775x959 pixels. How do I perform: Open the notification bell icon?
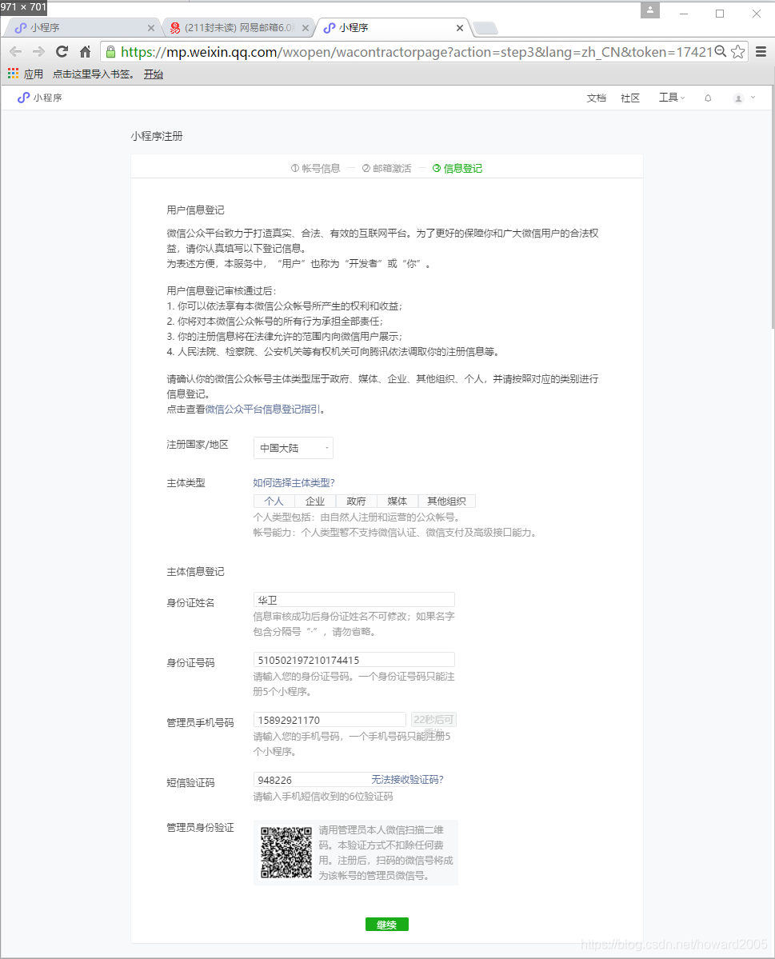(707, 98)
